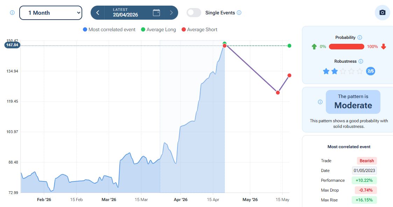Click the camera screenshot icon
393x207 pixels.
point(382,13)
